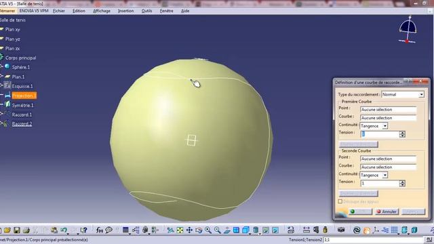Select Projection.1 in the tree
434x244 pixels.
pos(24,96)
